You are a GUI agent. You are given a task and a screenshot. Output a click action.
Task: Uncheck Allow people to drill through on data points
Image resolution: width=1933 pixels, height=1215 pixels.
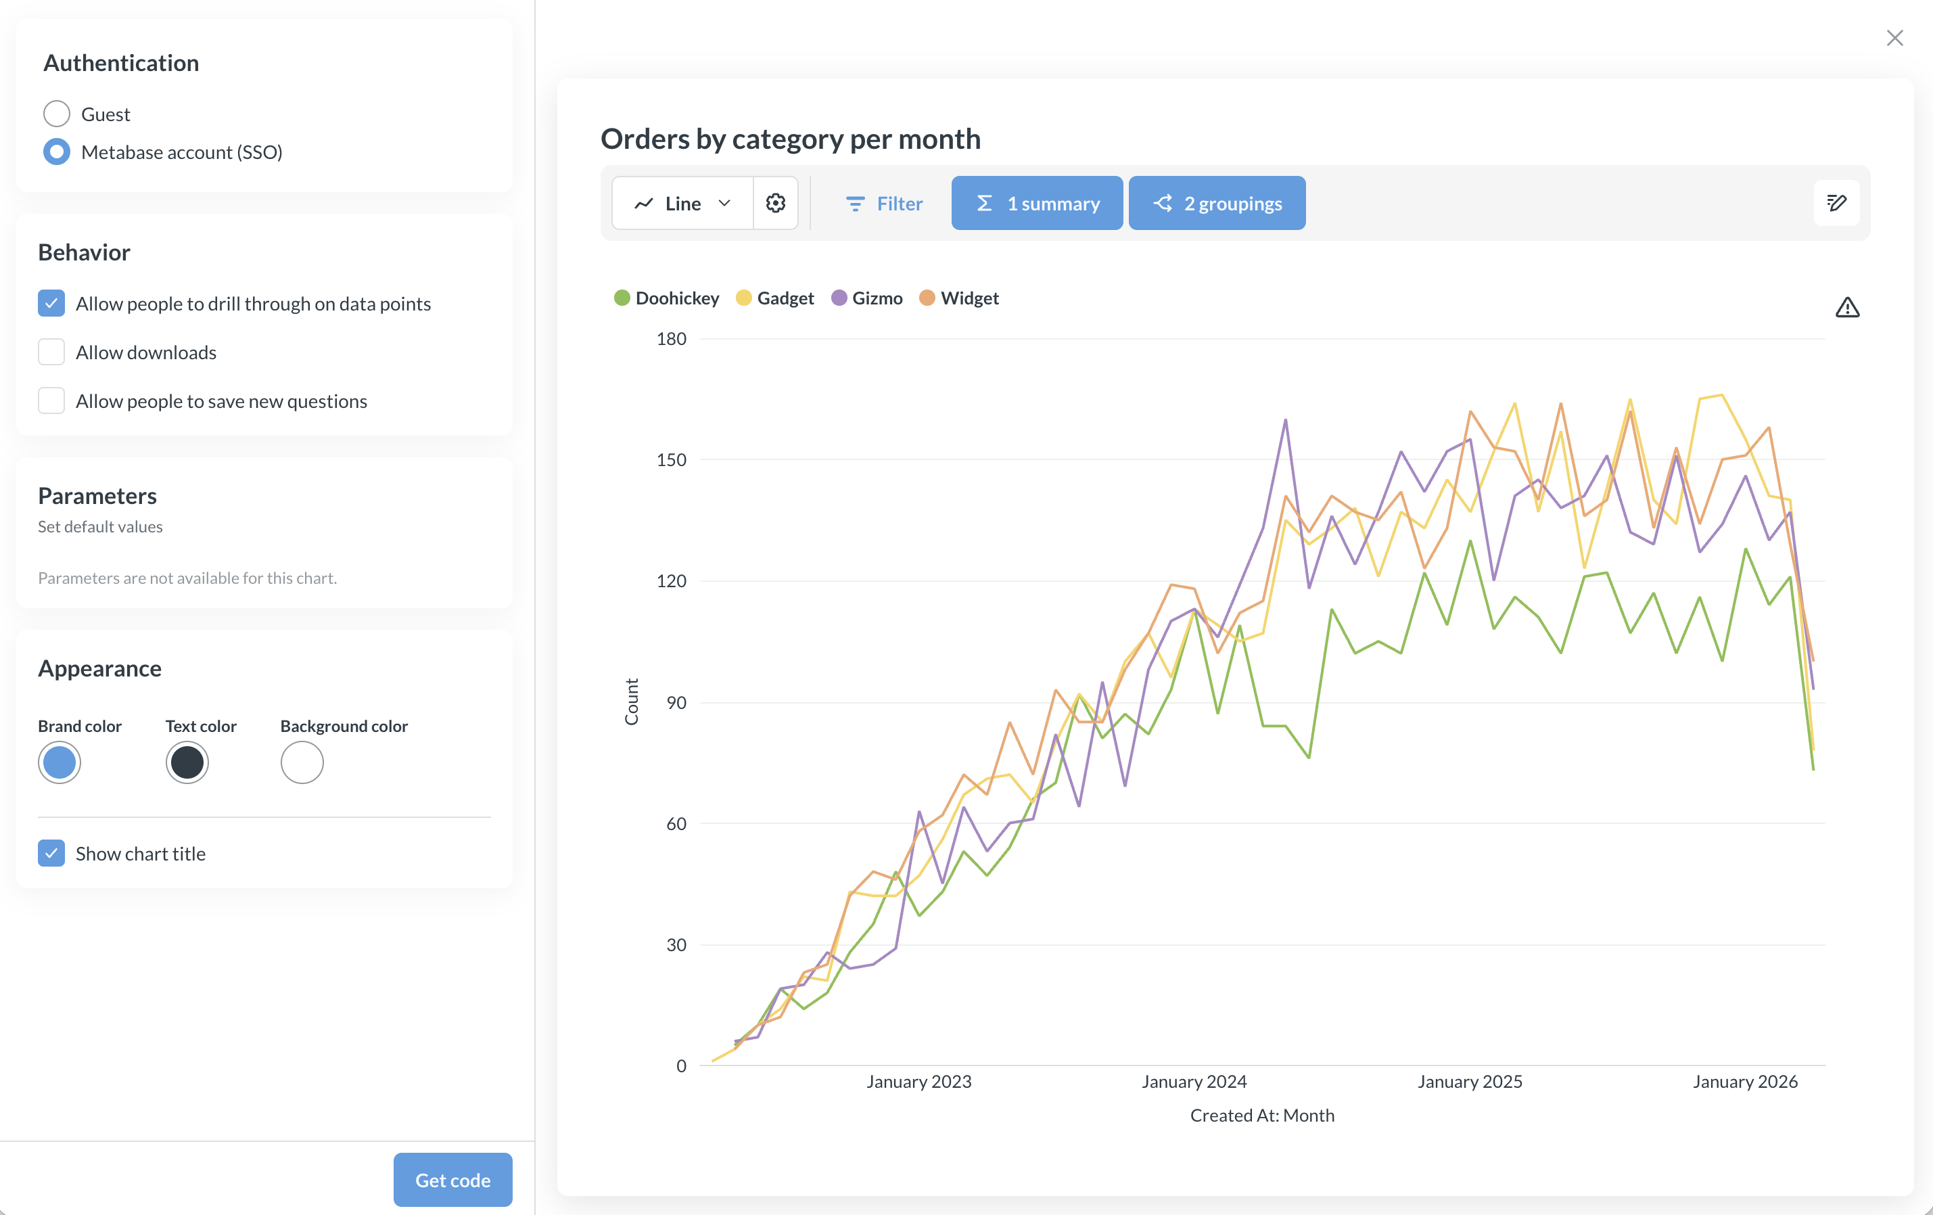coord(51,303)
